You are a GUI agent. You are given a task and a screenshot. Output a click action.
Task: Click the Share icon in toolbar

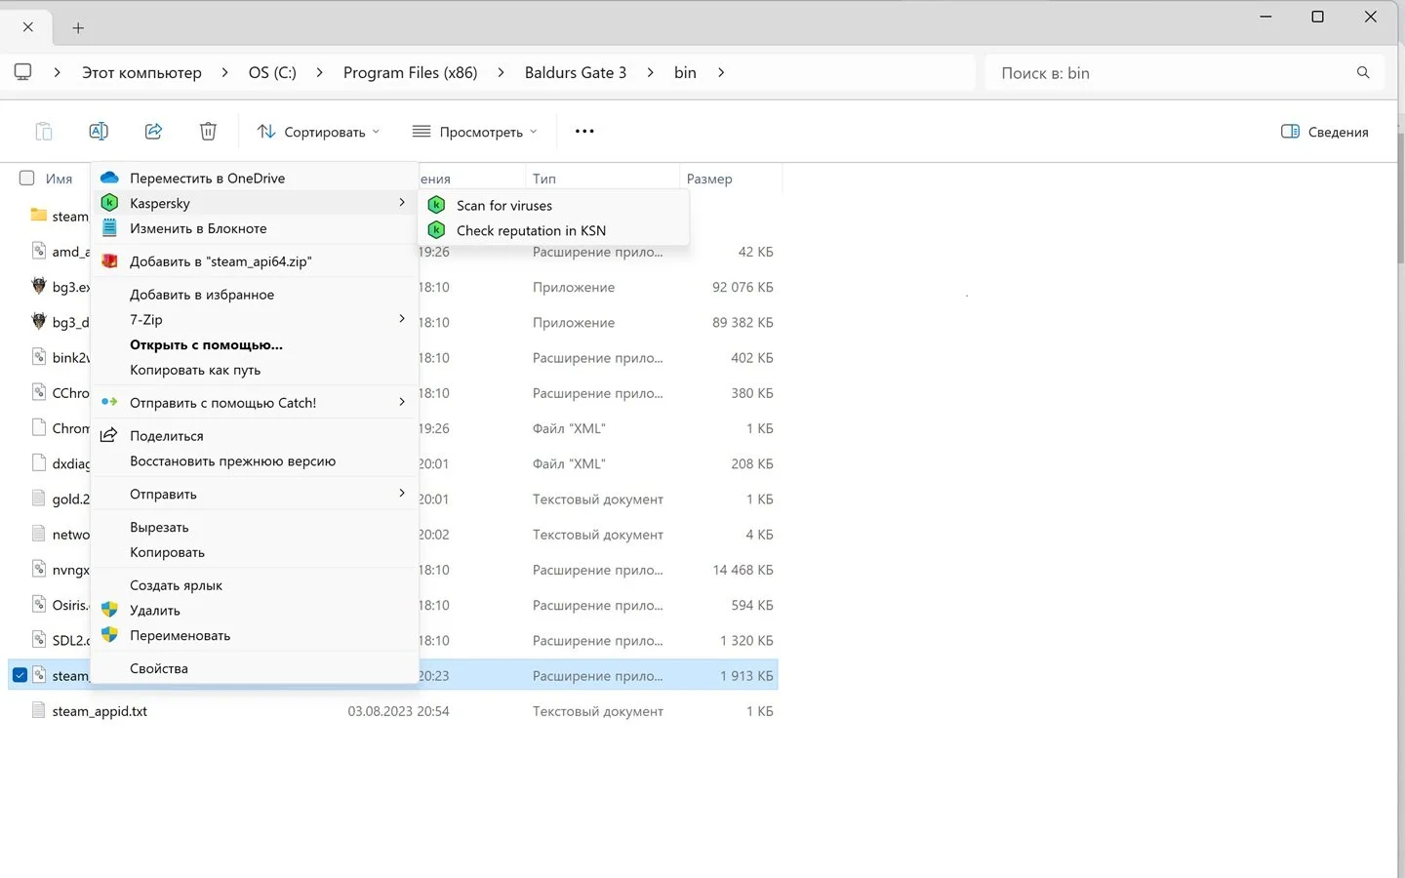pos(153,131)
